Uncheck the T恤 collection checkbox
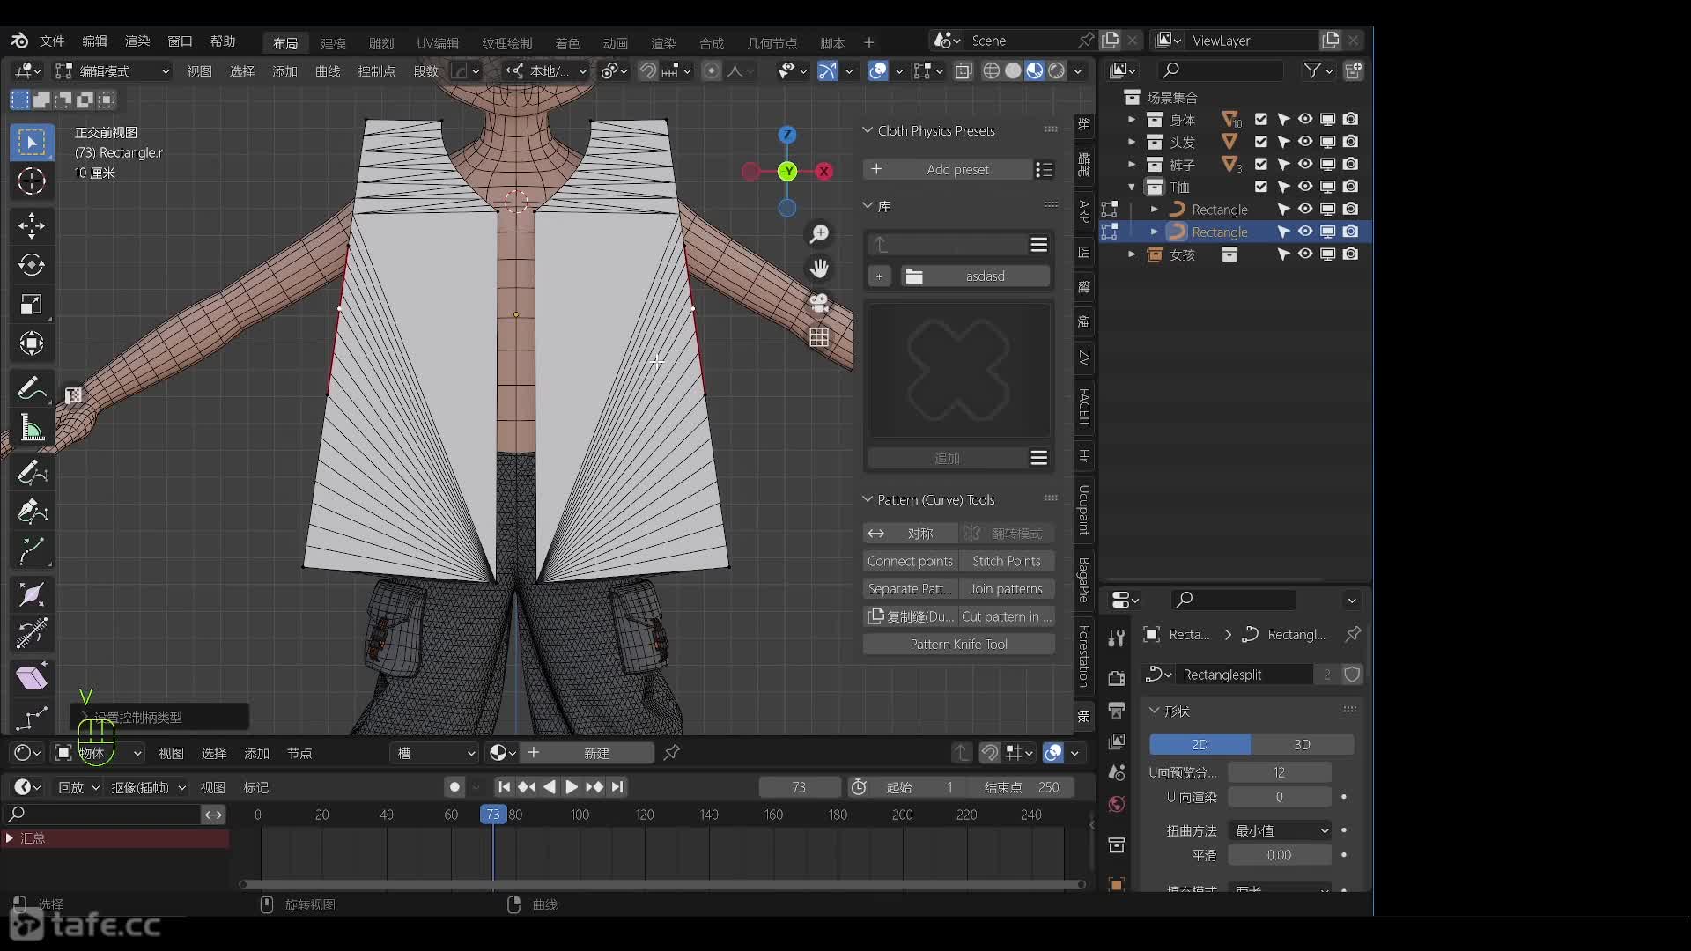The width and height of the screenshot is (1691, 951). click(1261, 187)
